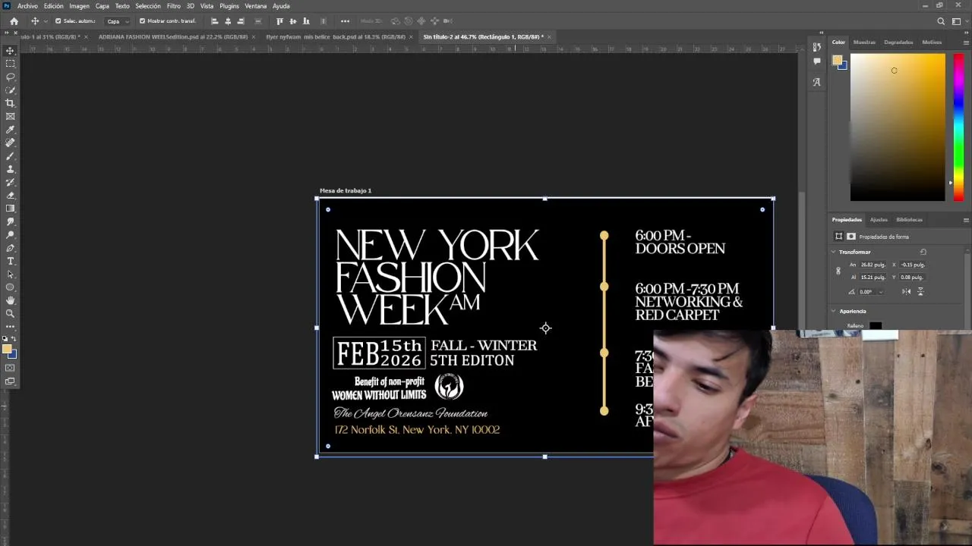972x546 pixels.
Task: Select the Path Selection arrow tool
Action: (10, 275)
